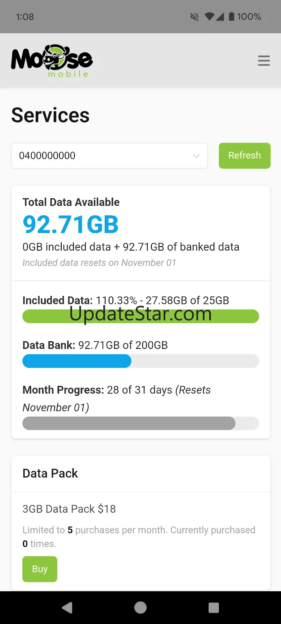Refresh the services data

(244, 156)
